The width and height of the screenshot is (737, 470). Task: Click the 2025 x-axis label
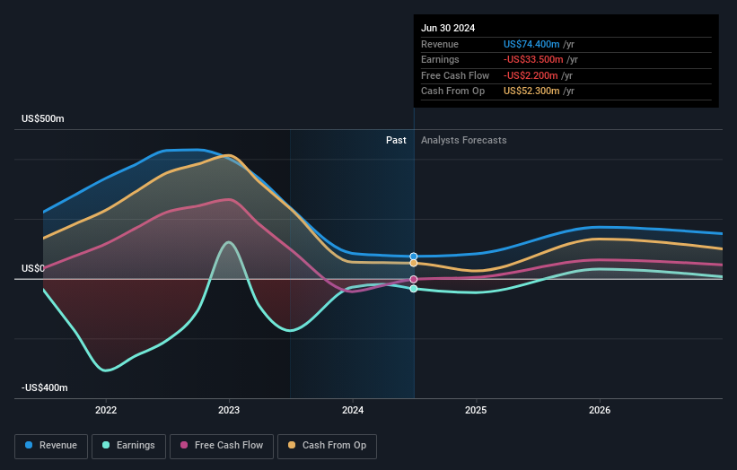[x=476, y=410]
